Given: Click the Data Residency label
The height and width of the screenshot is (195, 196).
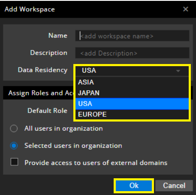Looking at the screenshot, I should 42,70.
